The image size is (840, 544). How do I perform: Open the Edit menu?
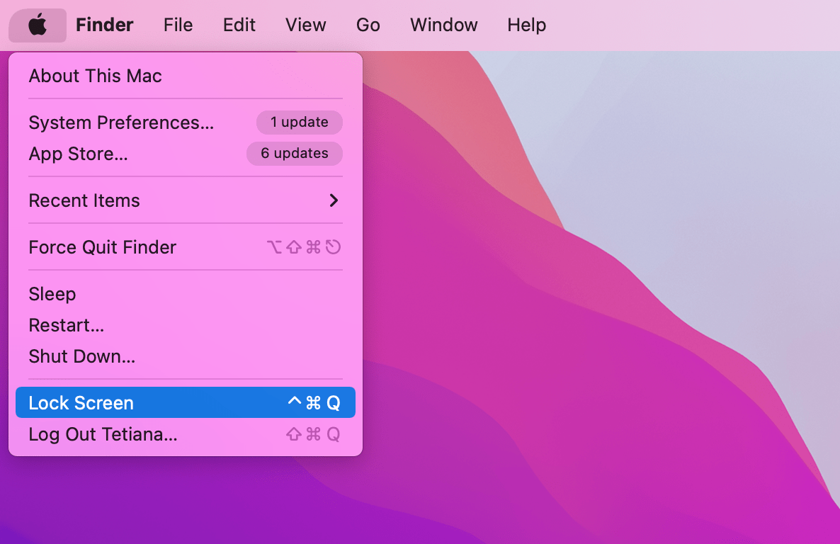(x=239, y=25)
